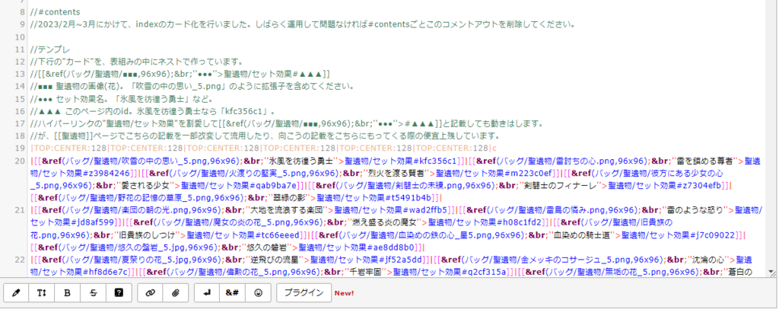Click the red New! label beside plugin button

click(344, 293)
